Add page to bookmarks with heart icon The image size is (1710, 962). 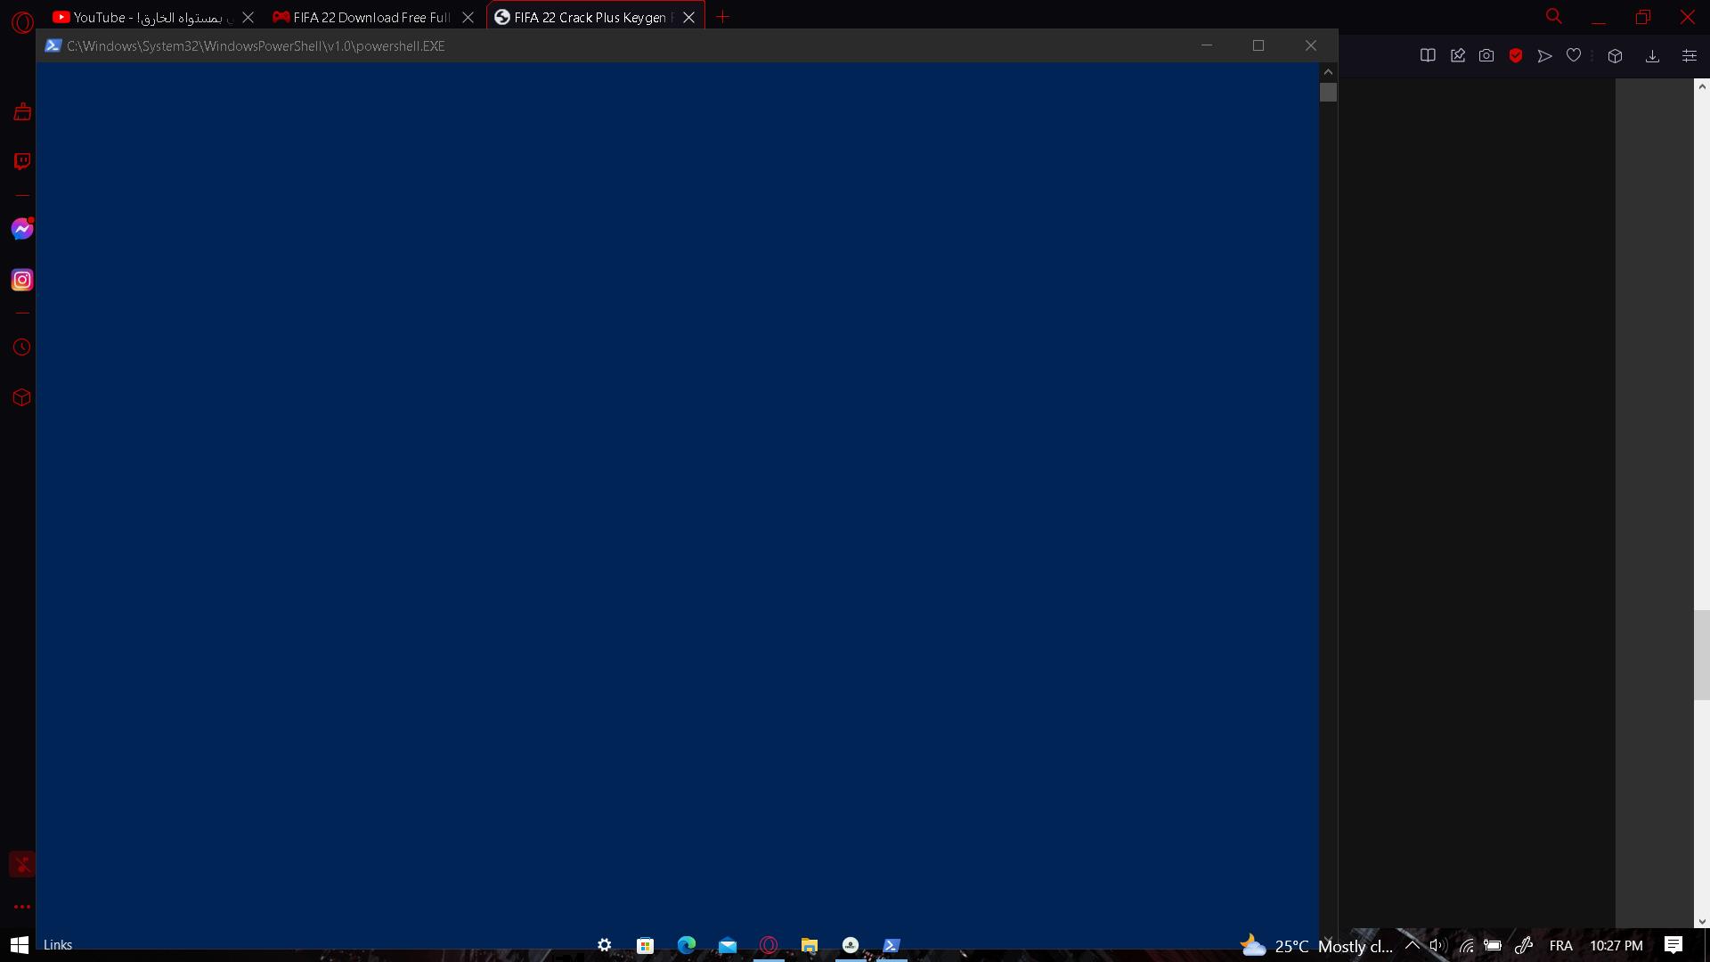pyautogui.click(x=1574, y=55)
